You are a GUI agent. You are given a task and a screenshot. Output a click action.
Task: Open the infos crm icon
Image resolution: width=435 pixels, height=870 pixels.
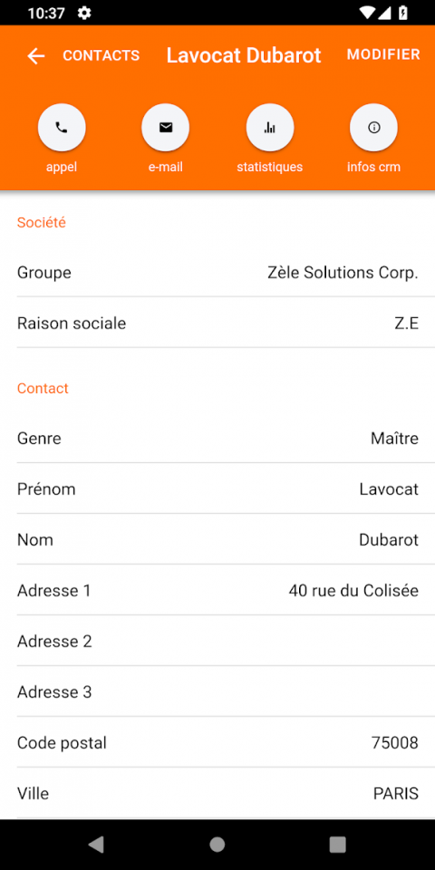(373, 128)
